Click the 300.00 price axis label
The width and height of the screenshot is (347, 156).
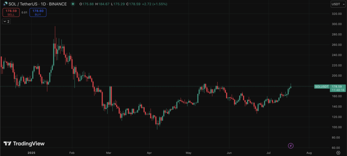point(337,24)
